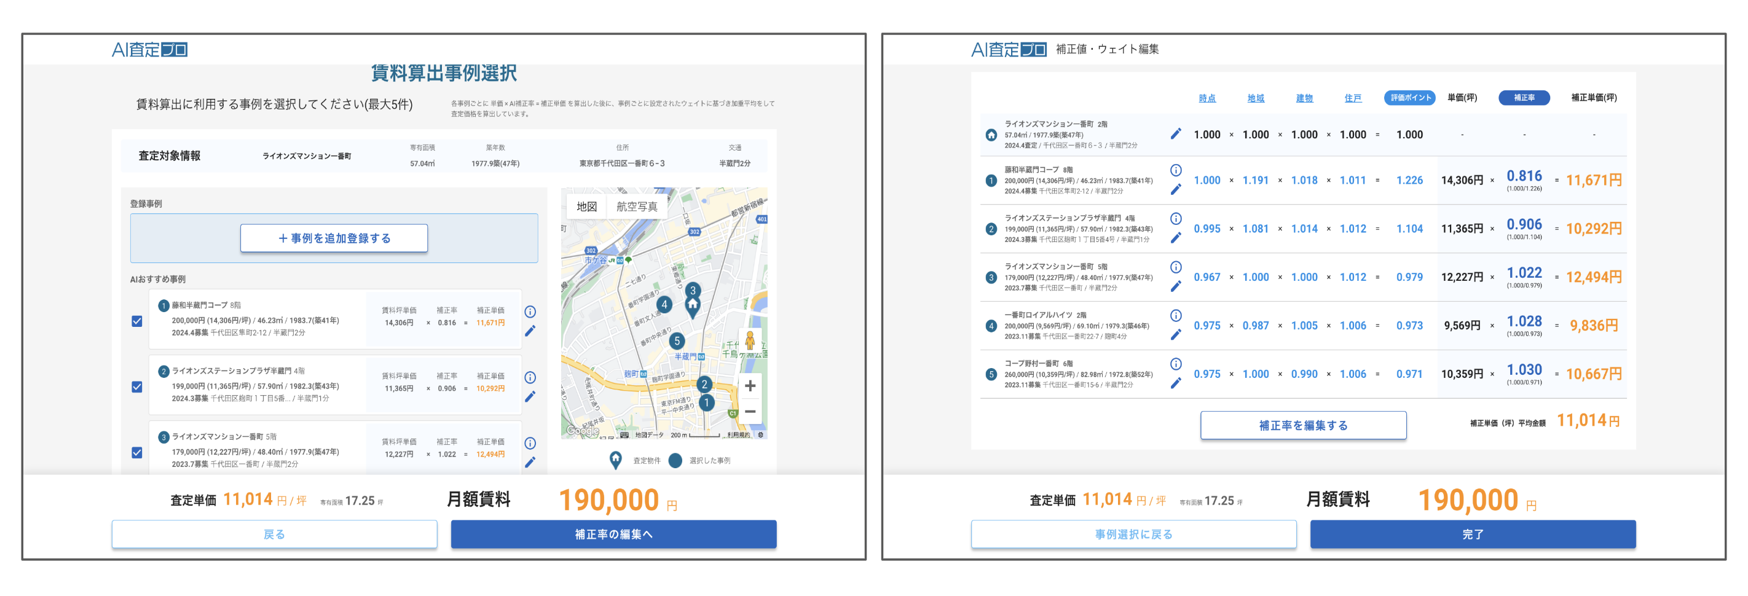Open info icon for ライオンズステーションプラザ半蔵門 4階 right table

click(x=1176, y=218)
